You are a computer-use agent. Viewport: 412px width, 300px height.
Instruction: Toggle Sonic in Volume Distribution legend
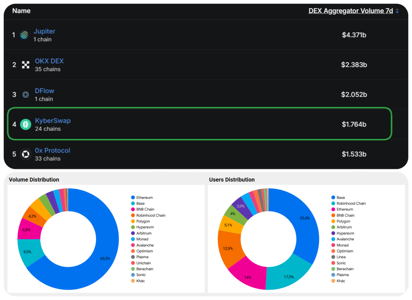138,275
